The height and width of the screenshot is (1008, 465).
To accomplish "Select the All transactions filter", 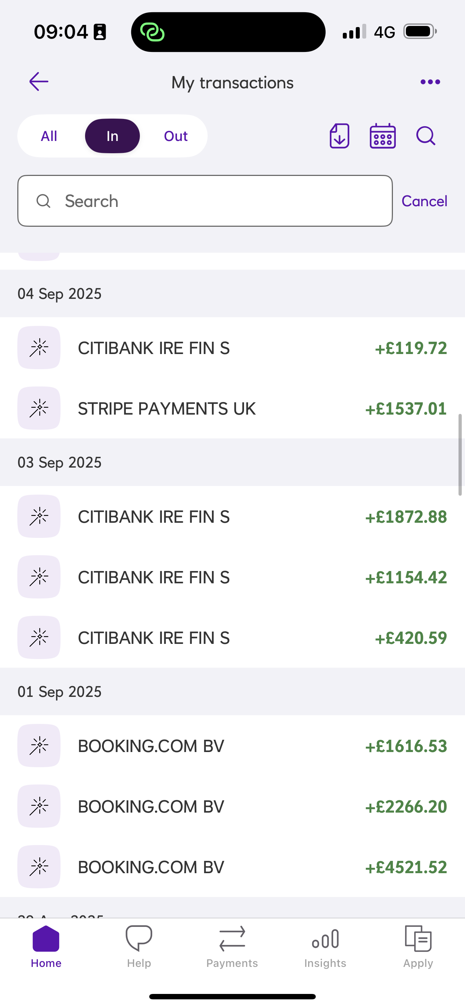I will [49, 136].
